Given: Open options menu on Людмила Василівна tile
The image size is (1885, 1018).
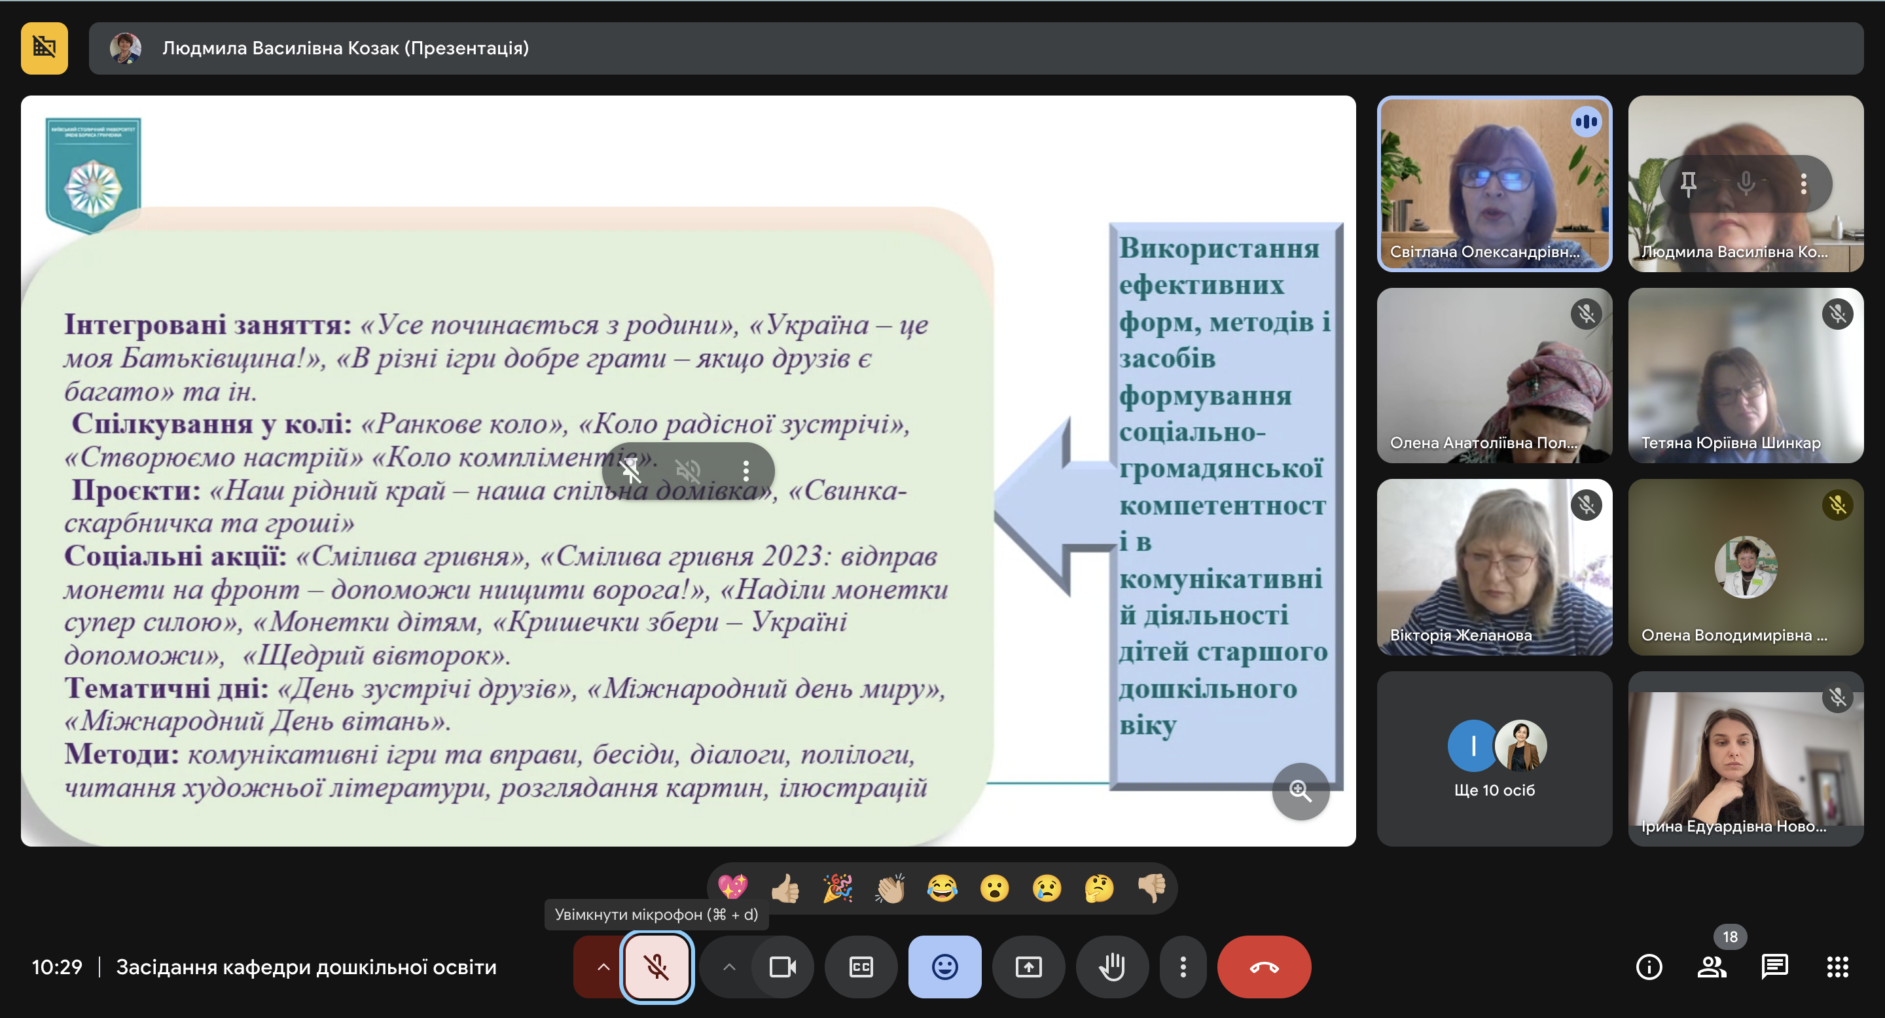Looking at the screenshot, I should click(1803, 184).
